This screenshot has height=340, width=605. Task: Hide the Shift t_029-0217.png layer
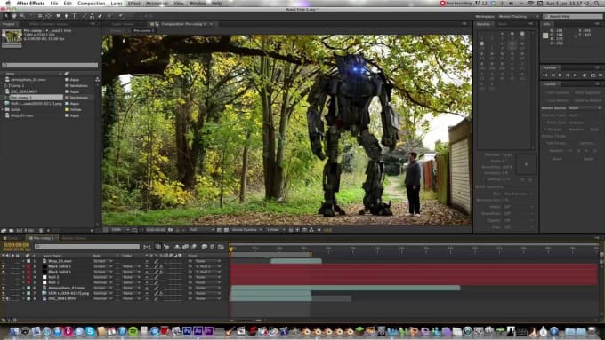[4, 294]
